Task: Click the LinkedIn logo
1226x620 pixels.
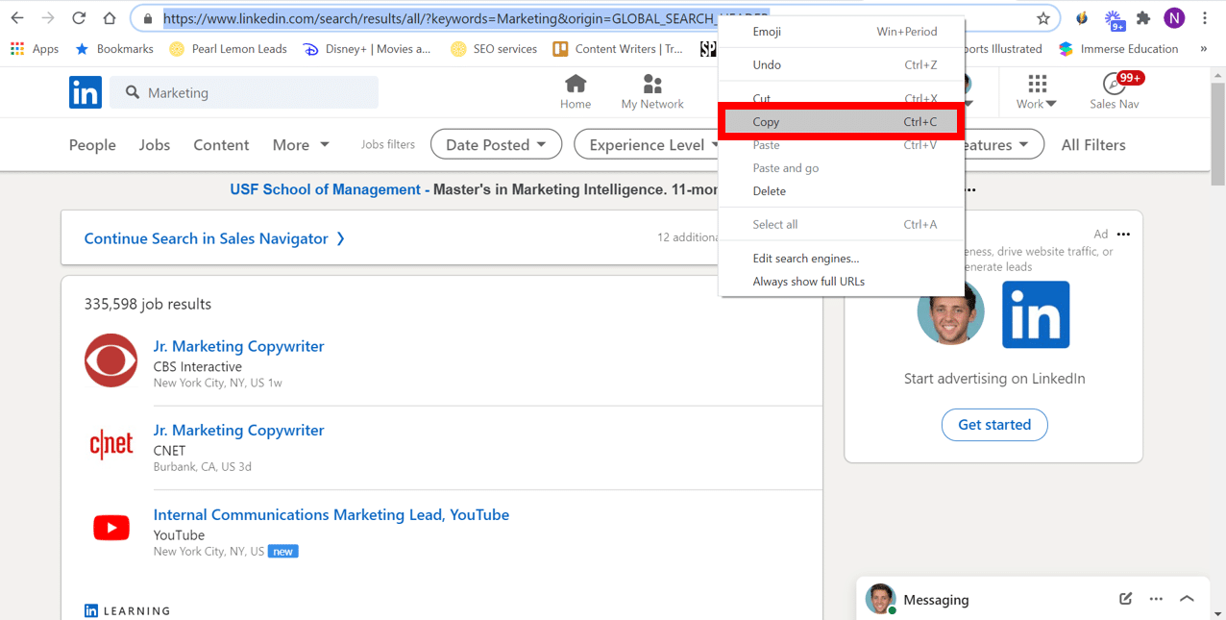Action: [86, 92]
